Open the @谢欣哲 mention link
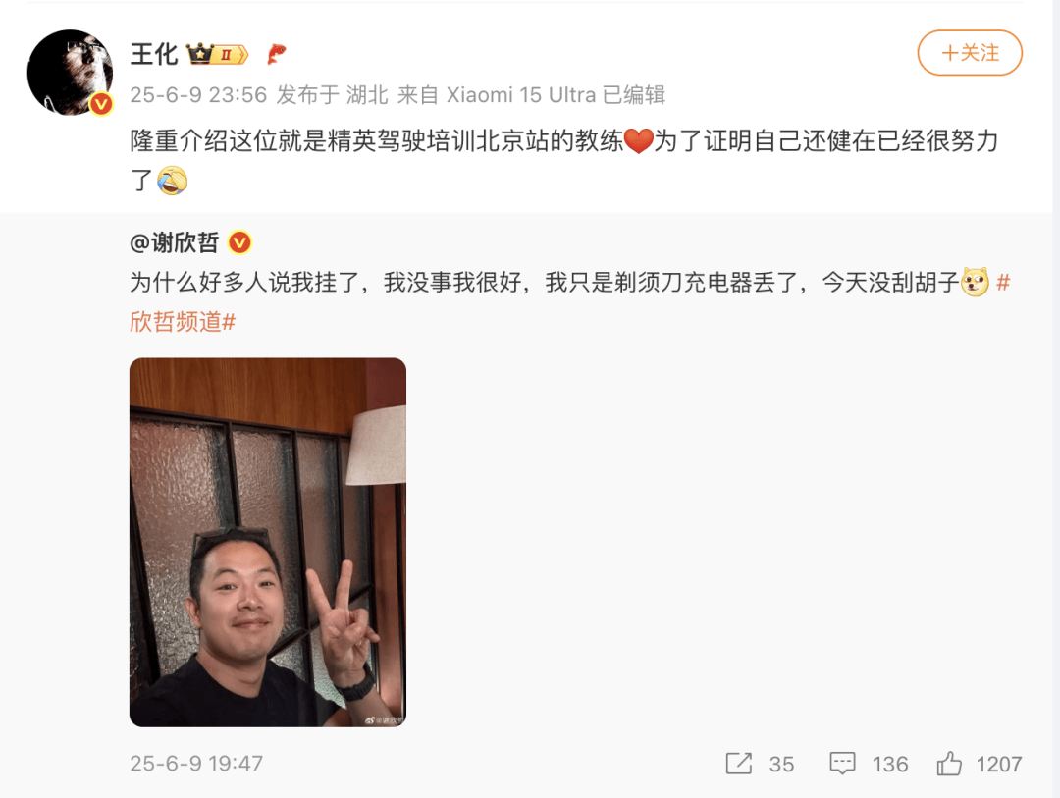The width and height of the screenshot is (1060, 798). pos(175,242)
